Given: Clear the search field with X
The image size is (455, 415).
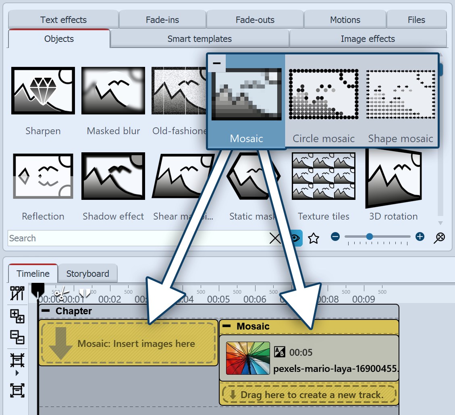Looking at the screenshot, I should (275, 239).
